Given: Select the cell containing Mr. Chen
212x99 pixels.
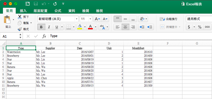Looking at the screenshot, I should [x=50, y=78].
